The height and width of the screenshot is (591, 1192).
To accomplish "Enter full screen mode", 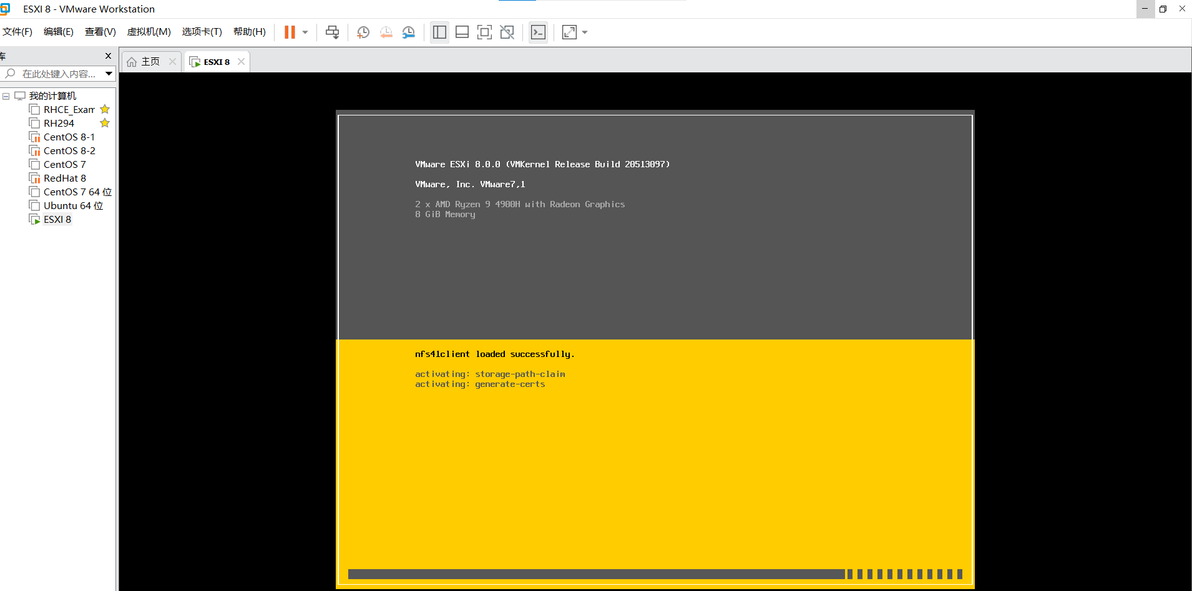I will 484,32.
